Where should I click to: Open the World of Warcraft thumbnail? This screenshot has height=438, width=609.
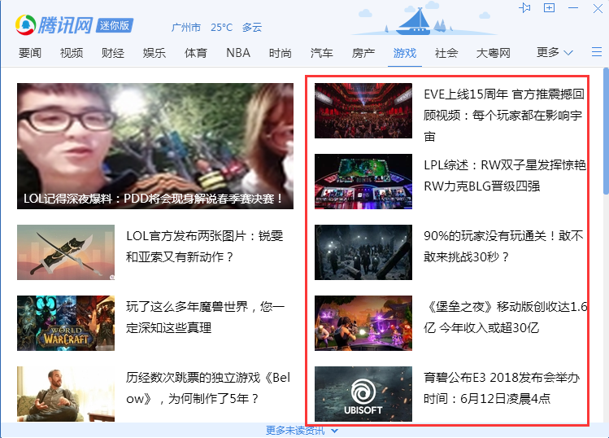click(x=66, y=323)
